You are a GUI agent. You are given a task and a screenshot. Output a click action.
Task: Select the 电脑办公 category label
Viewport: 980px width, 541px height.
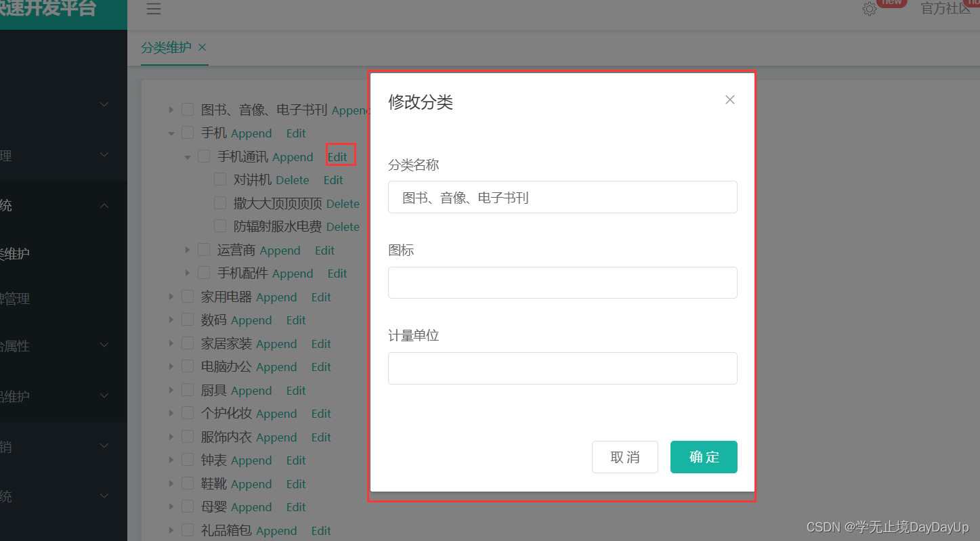coord(226,366)
